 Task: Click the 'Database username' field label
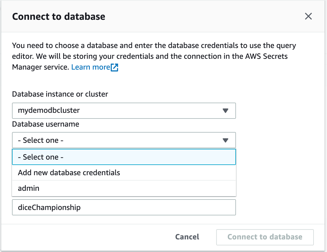[x=46, y=124]
